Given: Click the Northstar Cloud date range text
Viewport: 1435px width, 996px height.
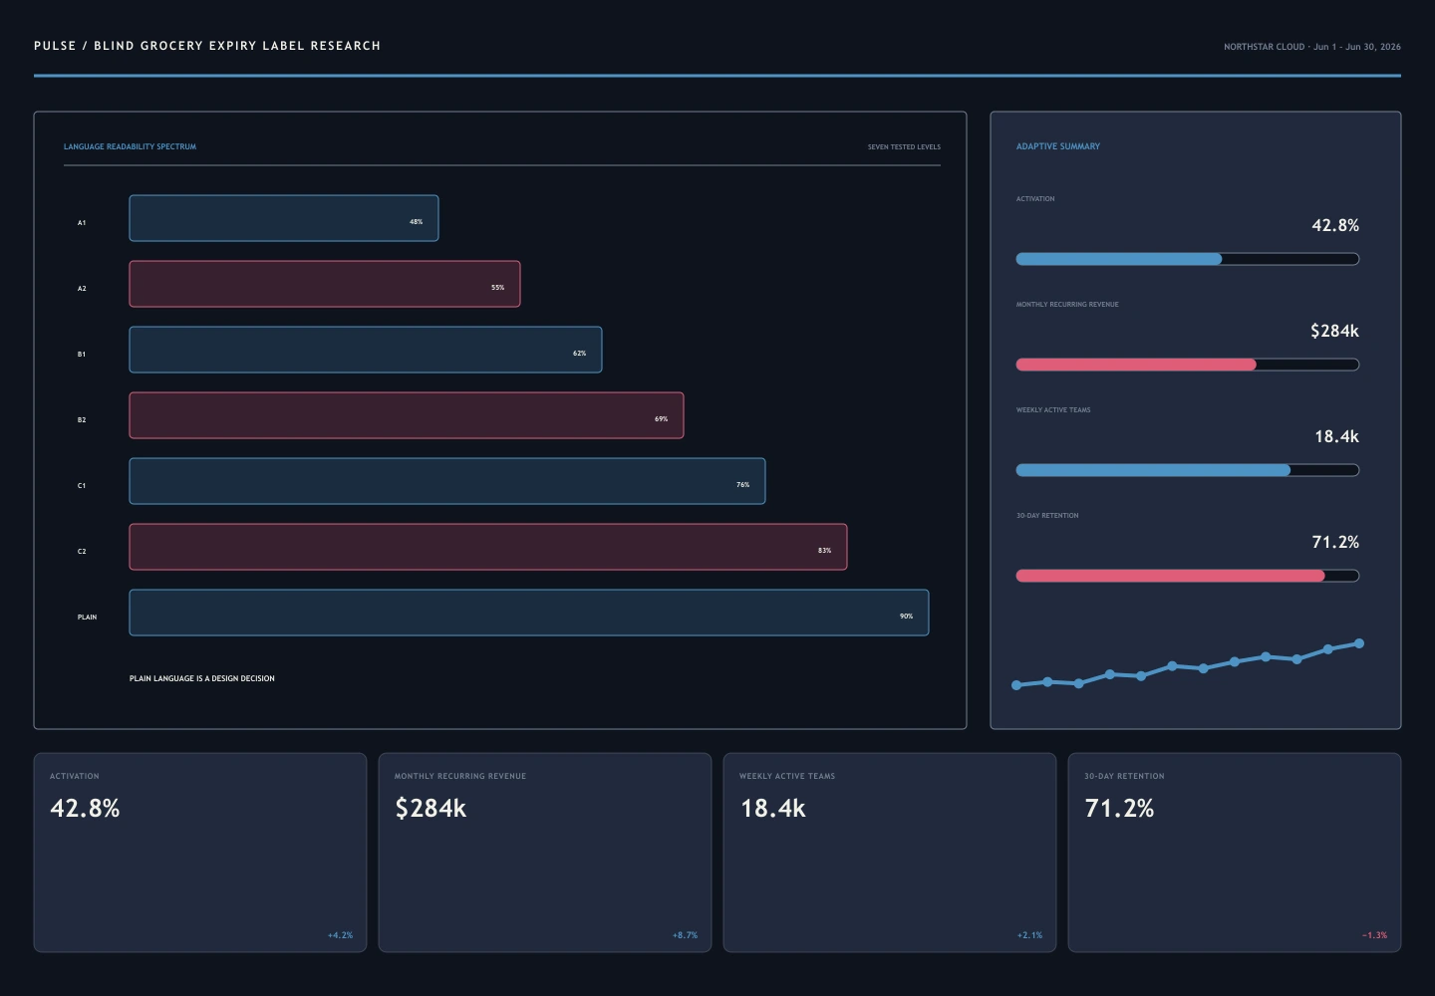Looking at the screenshot, I should click(x=1312, y=47).
